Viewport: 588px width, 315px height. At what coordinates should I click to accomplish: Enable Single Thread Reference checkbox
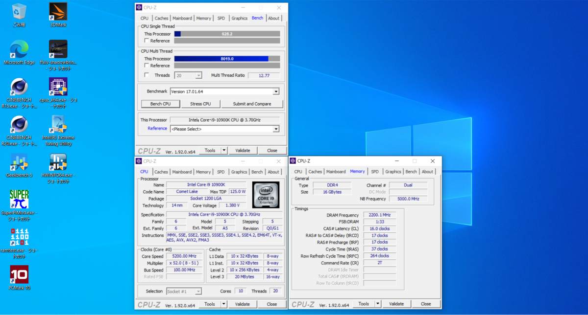coord(147,41)
